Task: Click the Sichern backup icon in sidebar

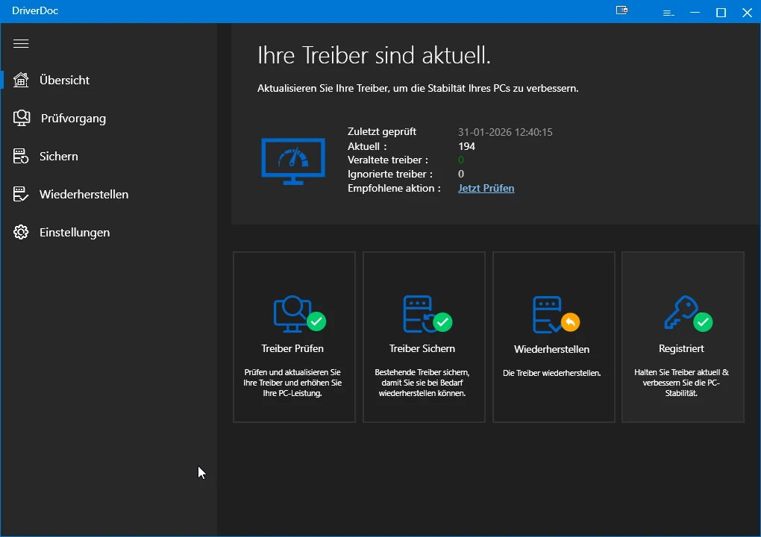Action: coord(22,156)
